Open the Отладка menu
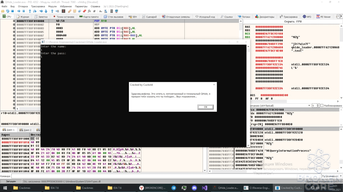The image size is (343, 192). pos(23,6)
